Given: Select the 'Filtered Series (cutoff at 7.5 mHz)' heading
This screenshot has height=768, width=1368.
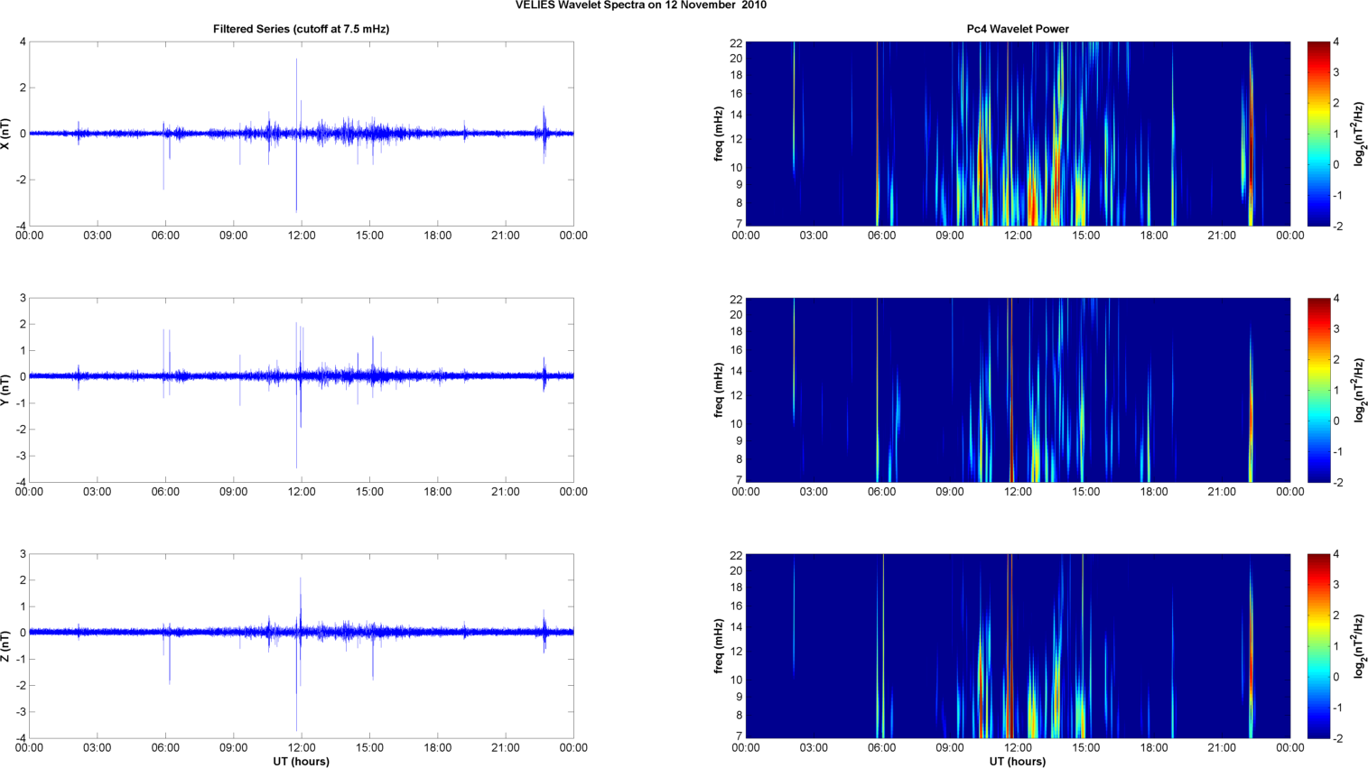Looking at the screenshot, I should point(301,29).
